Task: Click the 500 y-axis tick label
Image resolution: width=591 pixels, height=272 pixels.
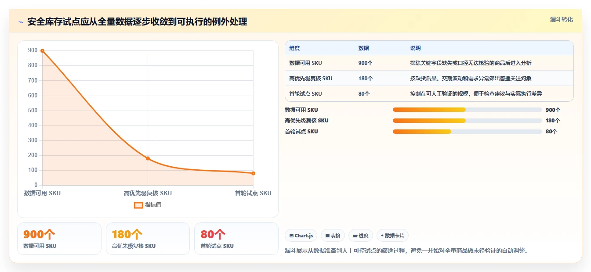Action: 33,111
